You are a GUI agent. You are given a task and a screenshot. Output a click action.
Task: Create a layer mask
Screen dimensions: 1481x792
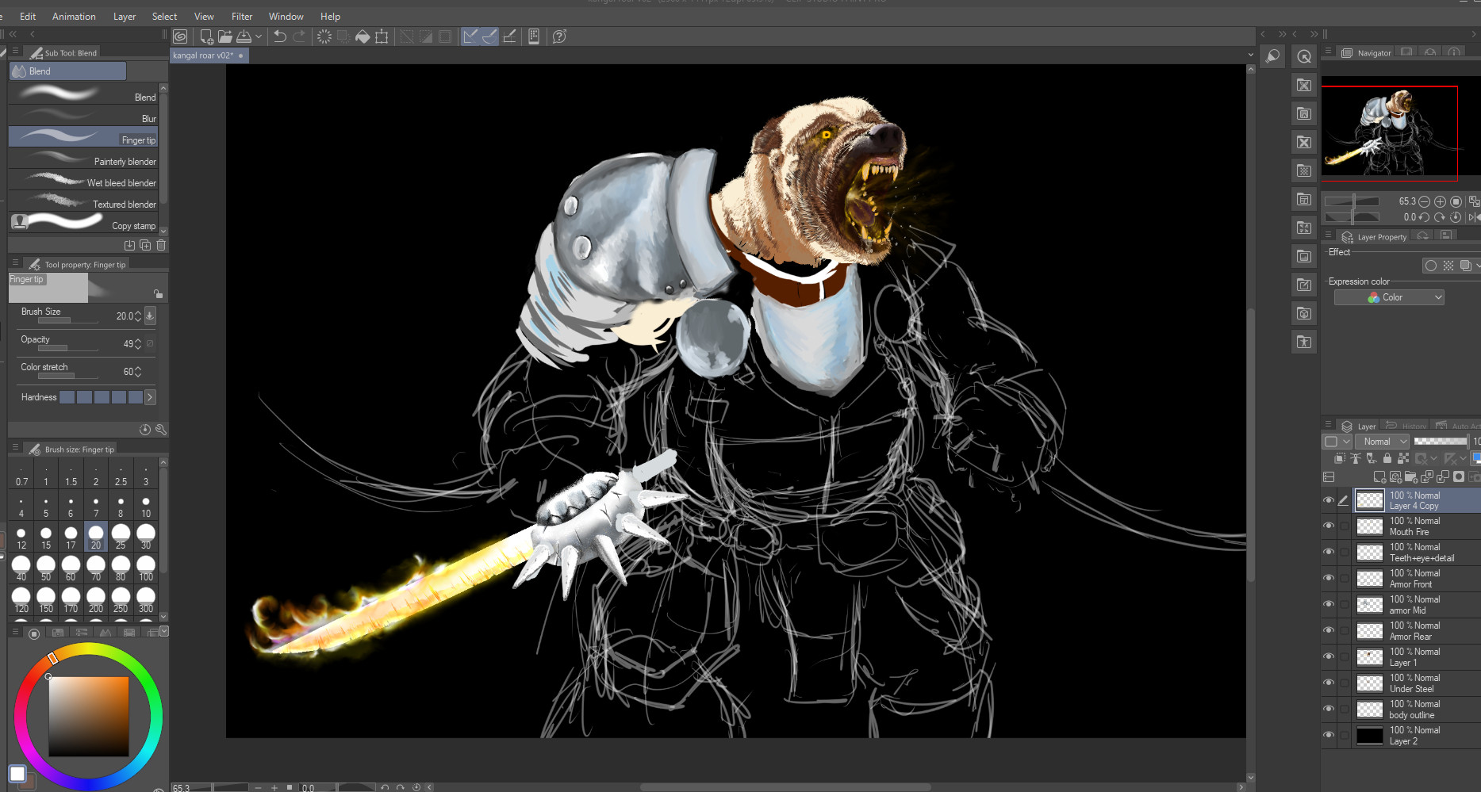(x=1459, y=477)
